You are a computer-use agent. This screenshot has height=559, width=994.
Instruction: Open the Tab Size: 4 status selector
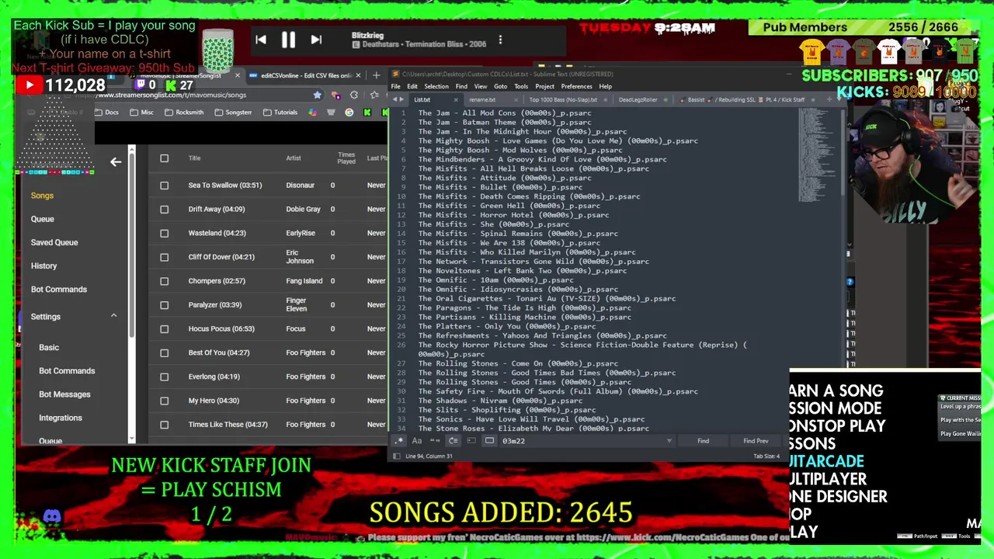click(766, 456)
